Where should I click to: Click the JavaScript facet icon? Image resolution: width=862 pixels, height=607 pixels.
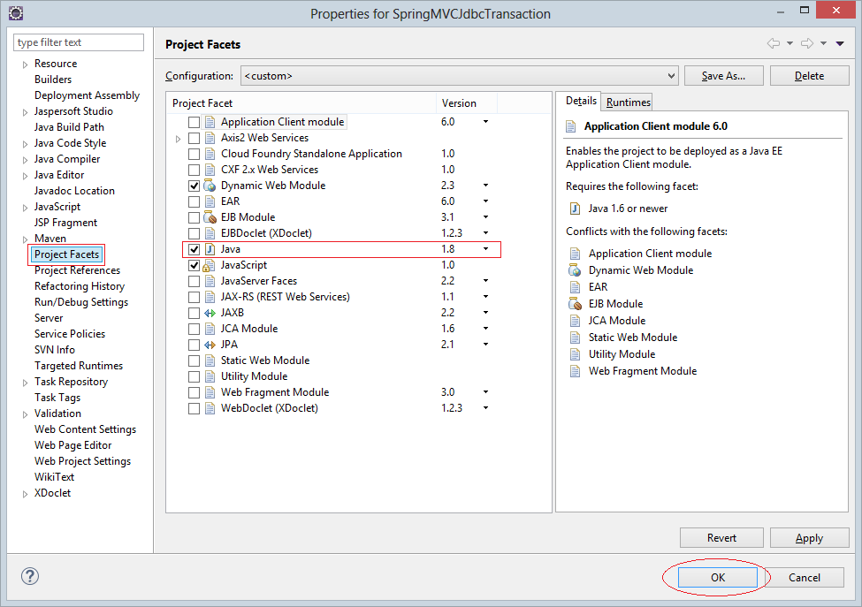[x=210, y=265]
